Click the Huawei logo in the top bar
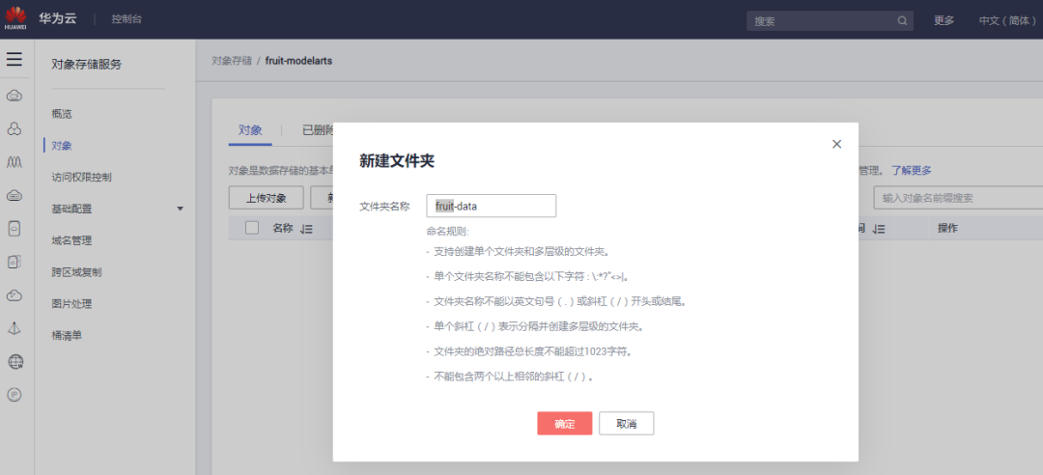 coord(15,19)
